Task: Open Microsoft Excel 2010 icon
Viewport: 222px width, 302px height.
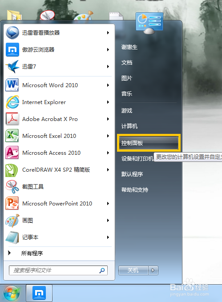Action: click(x=12, y=136)
